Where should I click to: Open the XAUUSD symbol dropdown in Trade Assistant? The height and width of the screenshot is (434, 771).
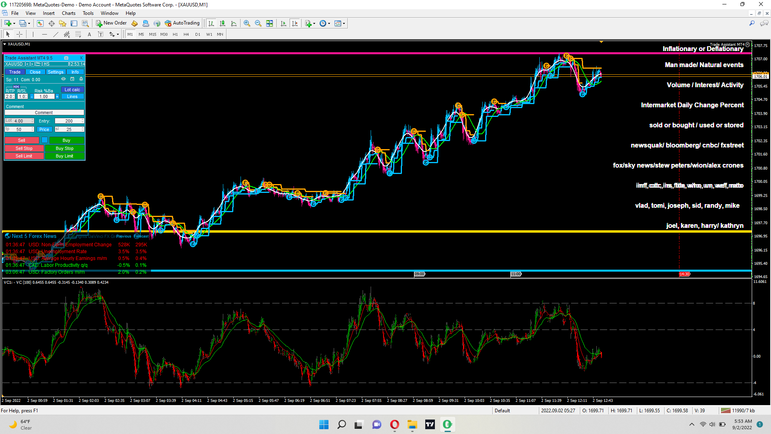pyautogui.click(x=14, y=64)
